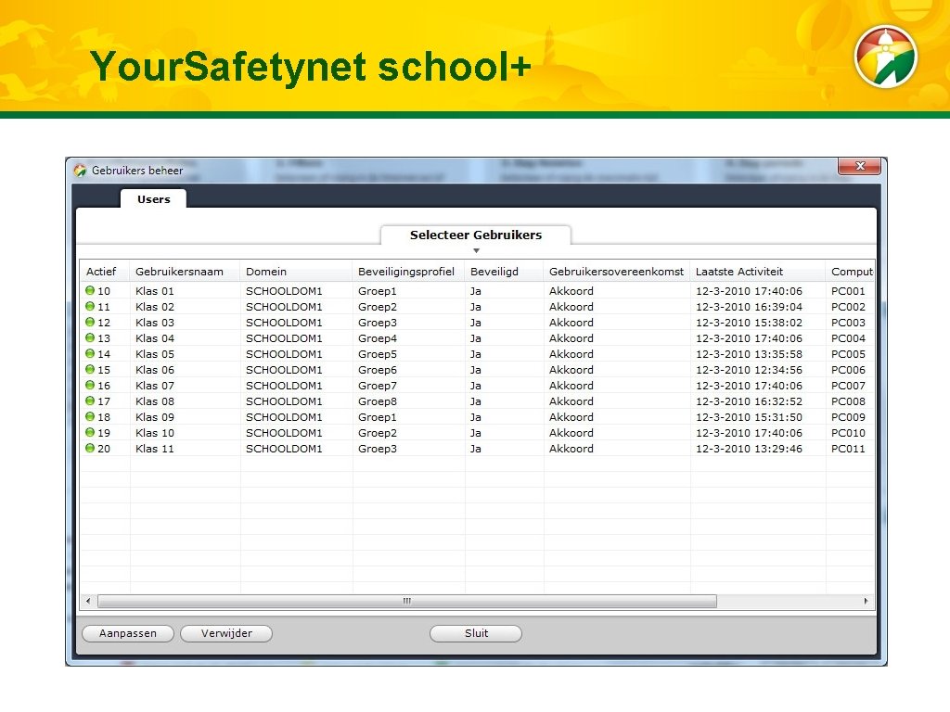Click the timestamp 12-3-2010 12:34:56
Screen dimensions: 950x712
(749, 370)
